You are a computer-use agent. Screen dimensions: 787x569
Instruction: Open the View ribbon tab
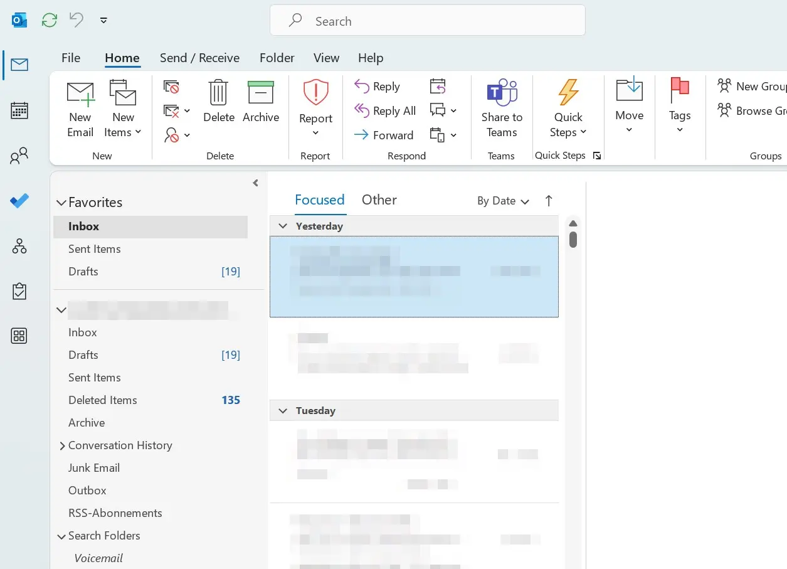pos(325,58)
